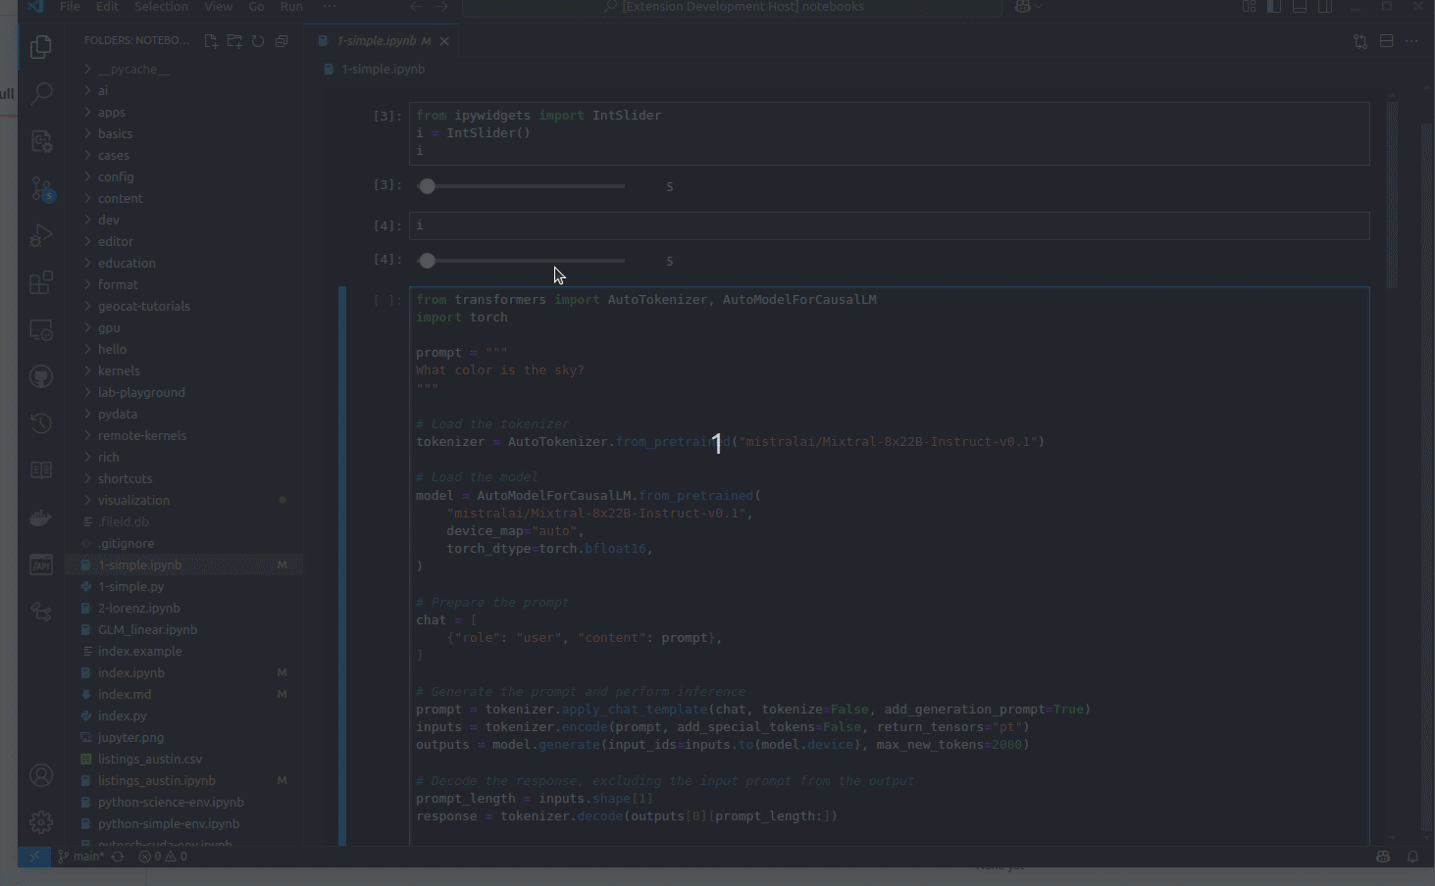
Task: Open the Selection menu
Action: (x=161, y=7)
